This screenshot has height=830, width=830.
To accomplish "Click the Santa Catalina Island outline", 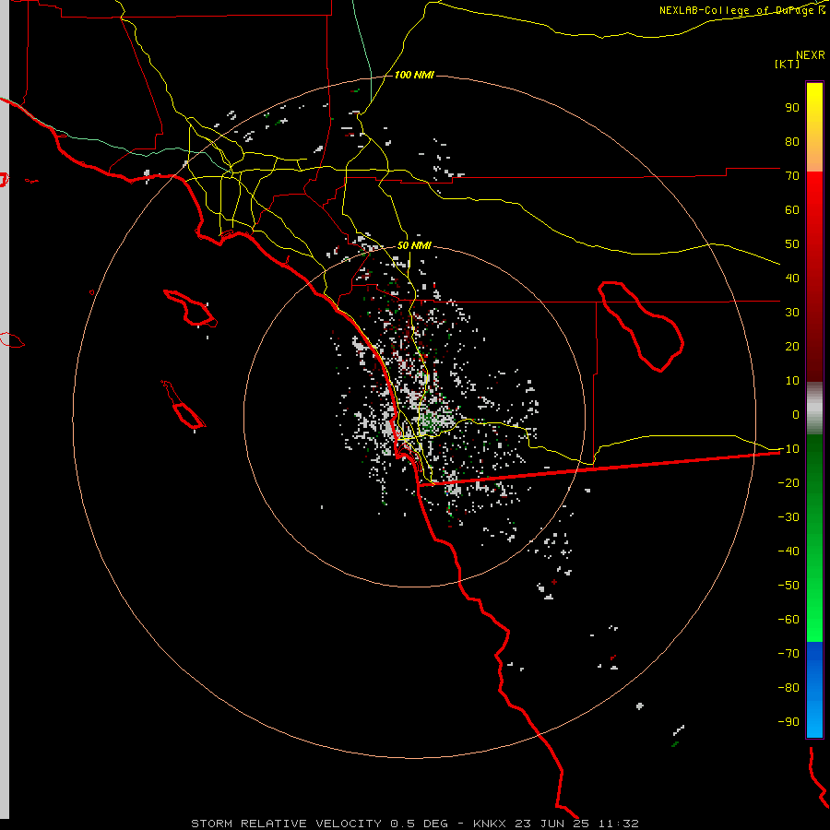I will 191,307.
